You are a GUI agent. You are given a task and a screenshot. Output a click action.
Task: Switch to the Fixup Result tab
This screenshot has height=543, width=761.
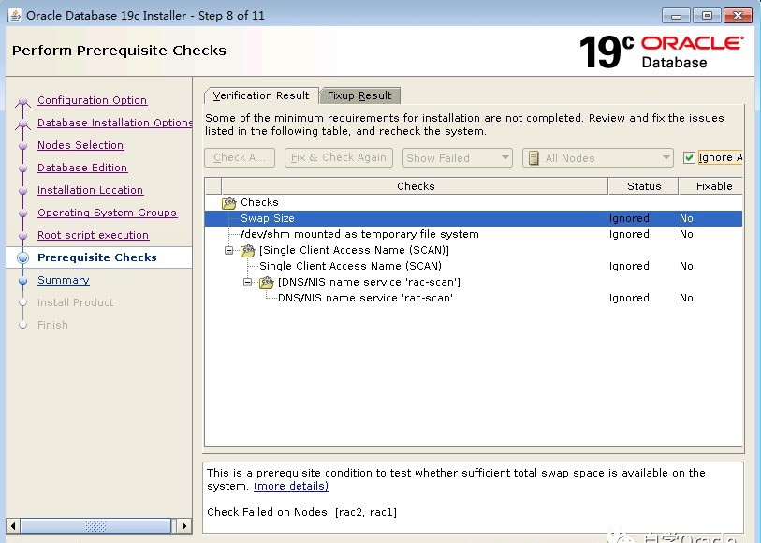click(359, 95)
